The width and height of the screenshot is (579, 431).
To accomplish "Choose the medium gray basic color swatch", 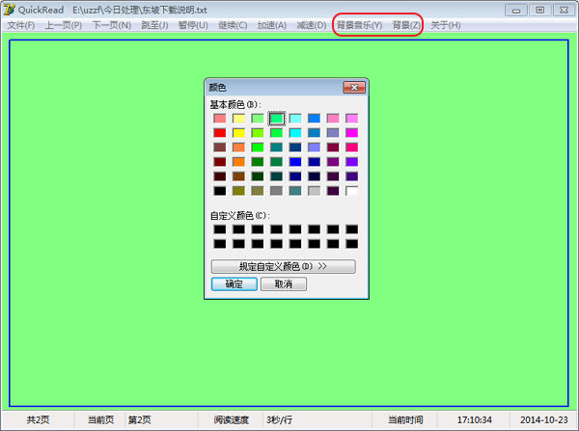I will pyautogui.click(x=277, y=191).
